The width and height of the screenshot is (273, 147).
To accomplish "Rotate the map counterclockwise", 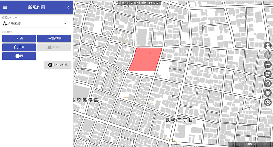I will click(x=268, y=83).
